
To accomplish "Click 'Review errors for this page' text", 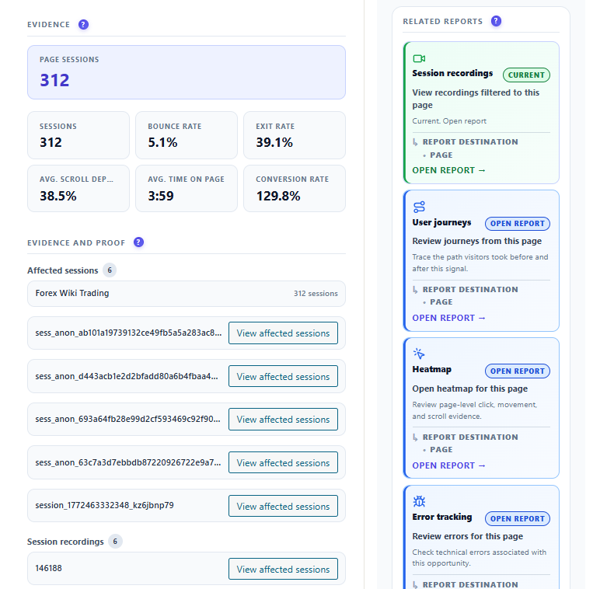I will tap(468, 536).
